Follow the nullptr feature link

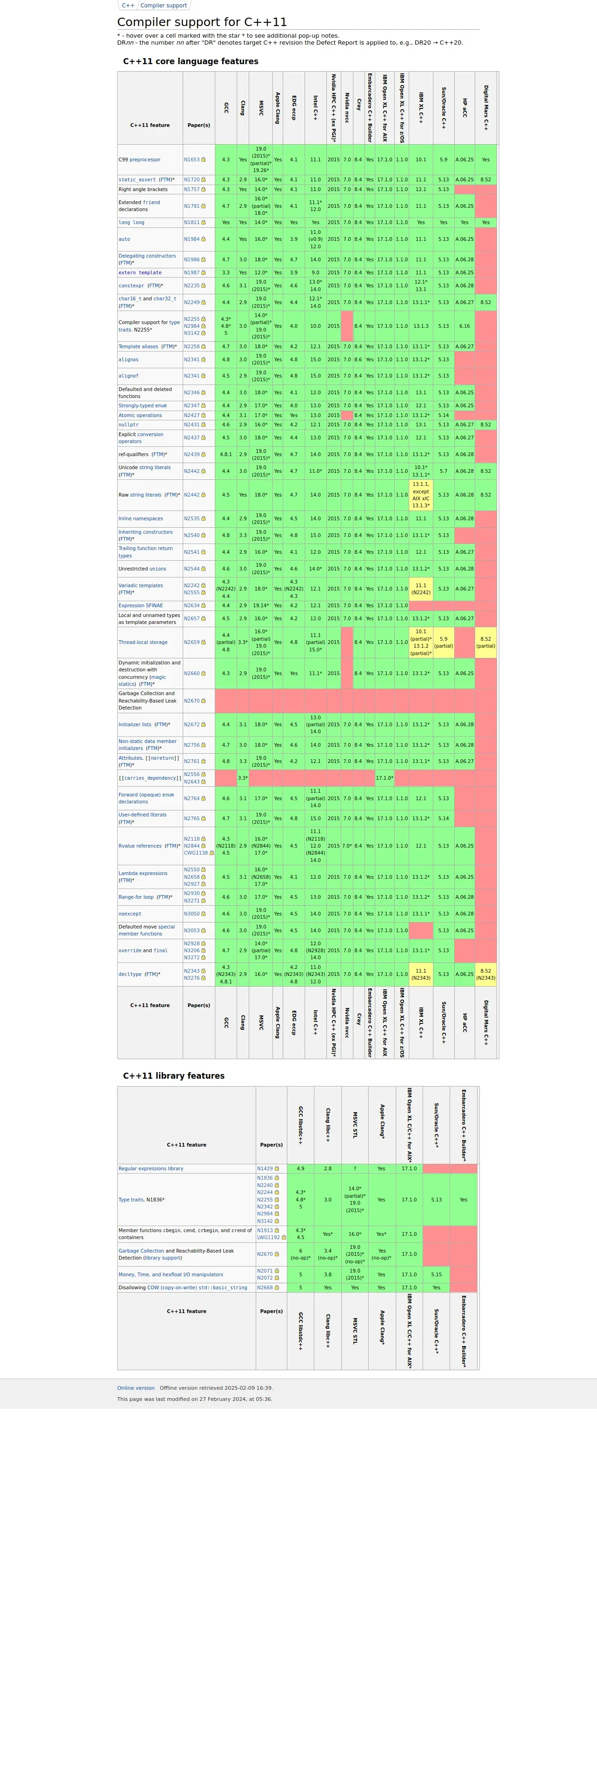click(129, 424)
